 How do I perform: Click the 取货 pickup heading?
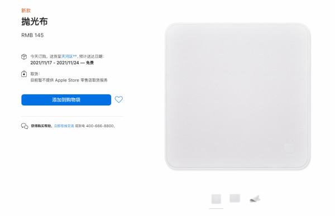coord(35,74)
